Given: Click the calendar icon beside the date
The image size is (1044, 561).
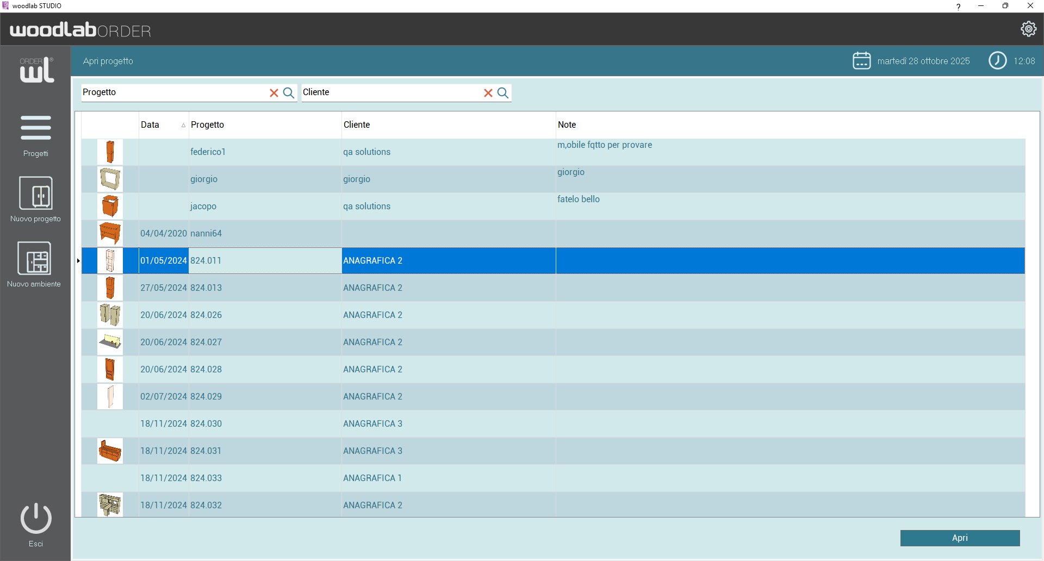Looking at the screenshot, I should (x=861, y=61).
